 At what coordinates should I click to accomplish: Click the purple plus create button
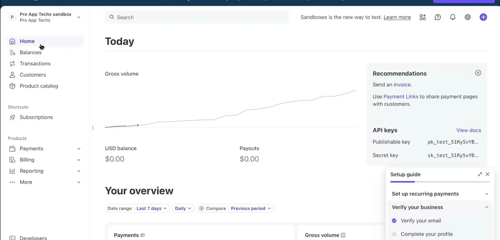(x=483, y=17)
